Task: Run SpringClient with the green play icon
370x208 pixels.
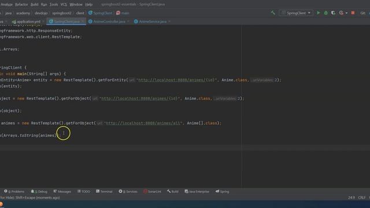Action: [x=319, y=13]
